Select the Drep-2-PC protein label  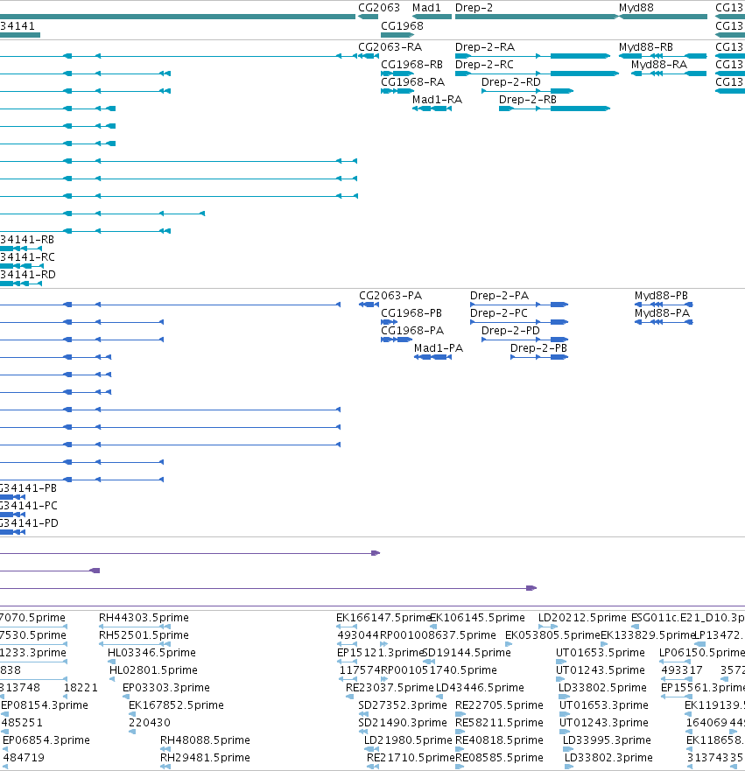pos(499,313)
